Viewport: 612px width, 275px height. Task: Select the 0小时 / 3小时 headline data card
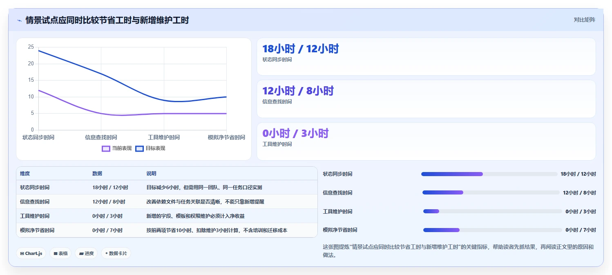(x=426, y=141)
